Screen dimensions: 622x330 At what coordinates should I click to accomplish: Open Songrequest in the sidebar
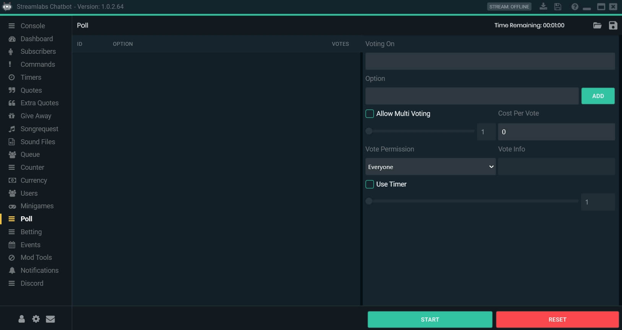coord(39,129)
